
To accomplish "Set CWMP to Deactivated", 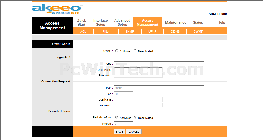I will [x=135, y=51].
